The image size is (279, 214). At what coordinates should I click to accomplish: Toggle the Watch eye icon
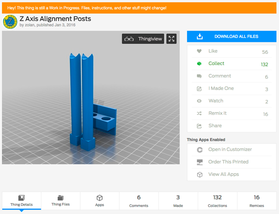click(199, 101)
